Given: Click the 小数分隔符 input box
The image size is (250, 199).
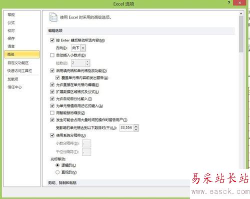Looking at the screenshot, I should [86, 143].
